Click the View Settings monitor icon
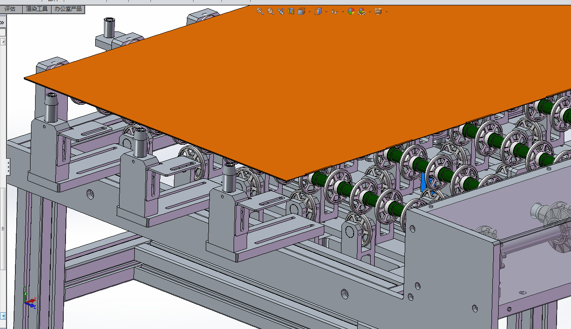Image resolution: width=571 pixels, height=329 pixels. pyautogui.click(x=378, y=12)
